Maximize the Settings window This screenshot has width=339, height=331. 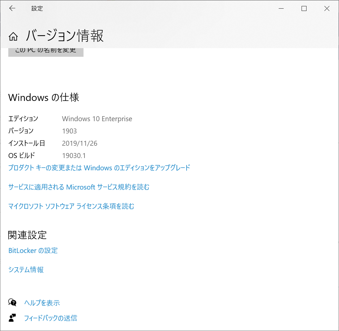304,8
